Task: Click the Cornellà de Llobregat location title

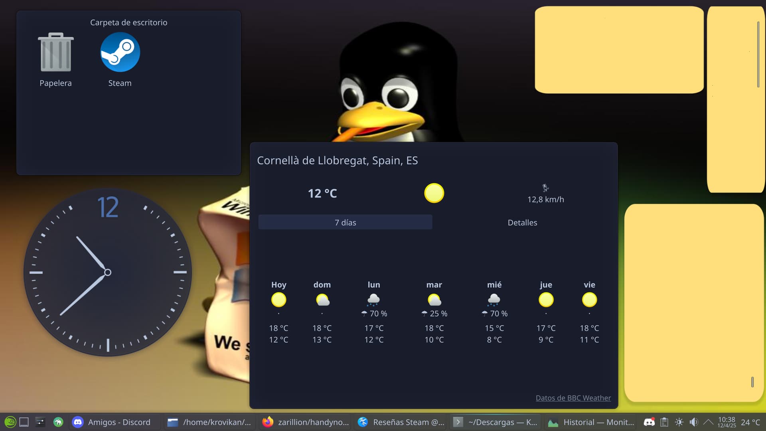Action: [x=337, y=160]
